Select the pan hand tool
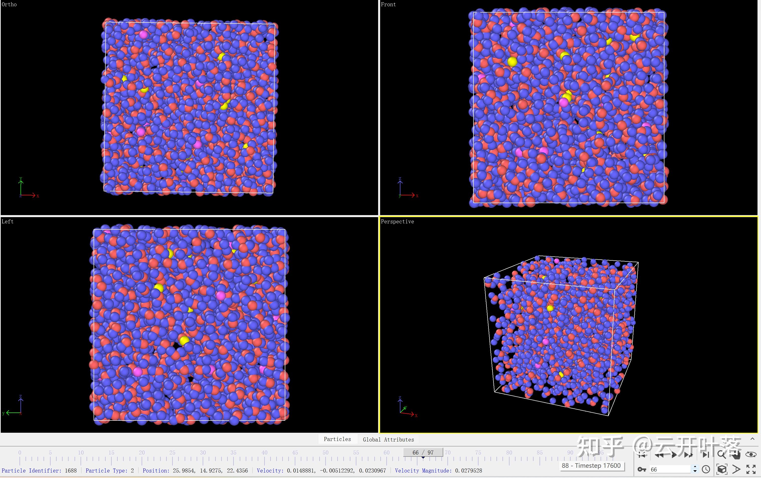The width and height of the screenshot is (761, 478). [x=737, y=455]
